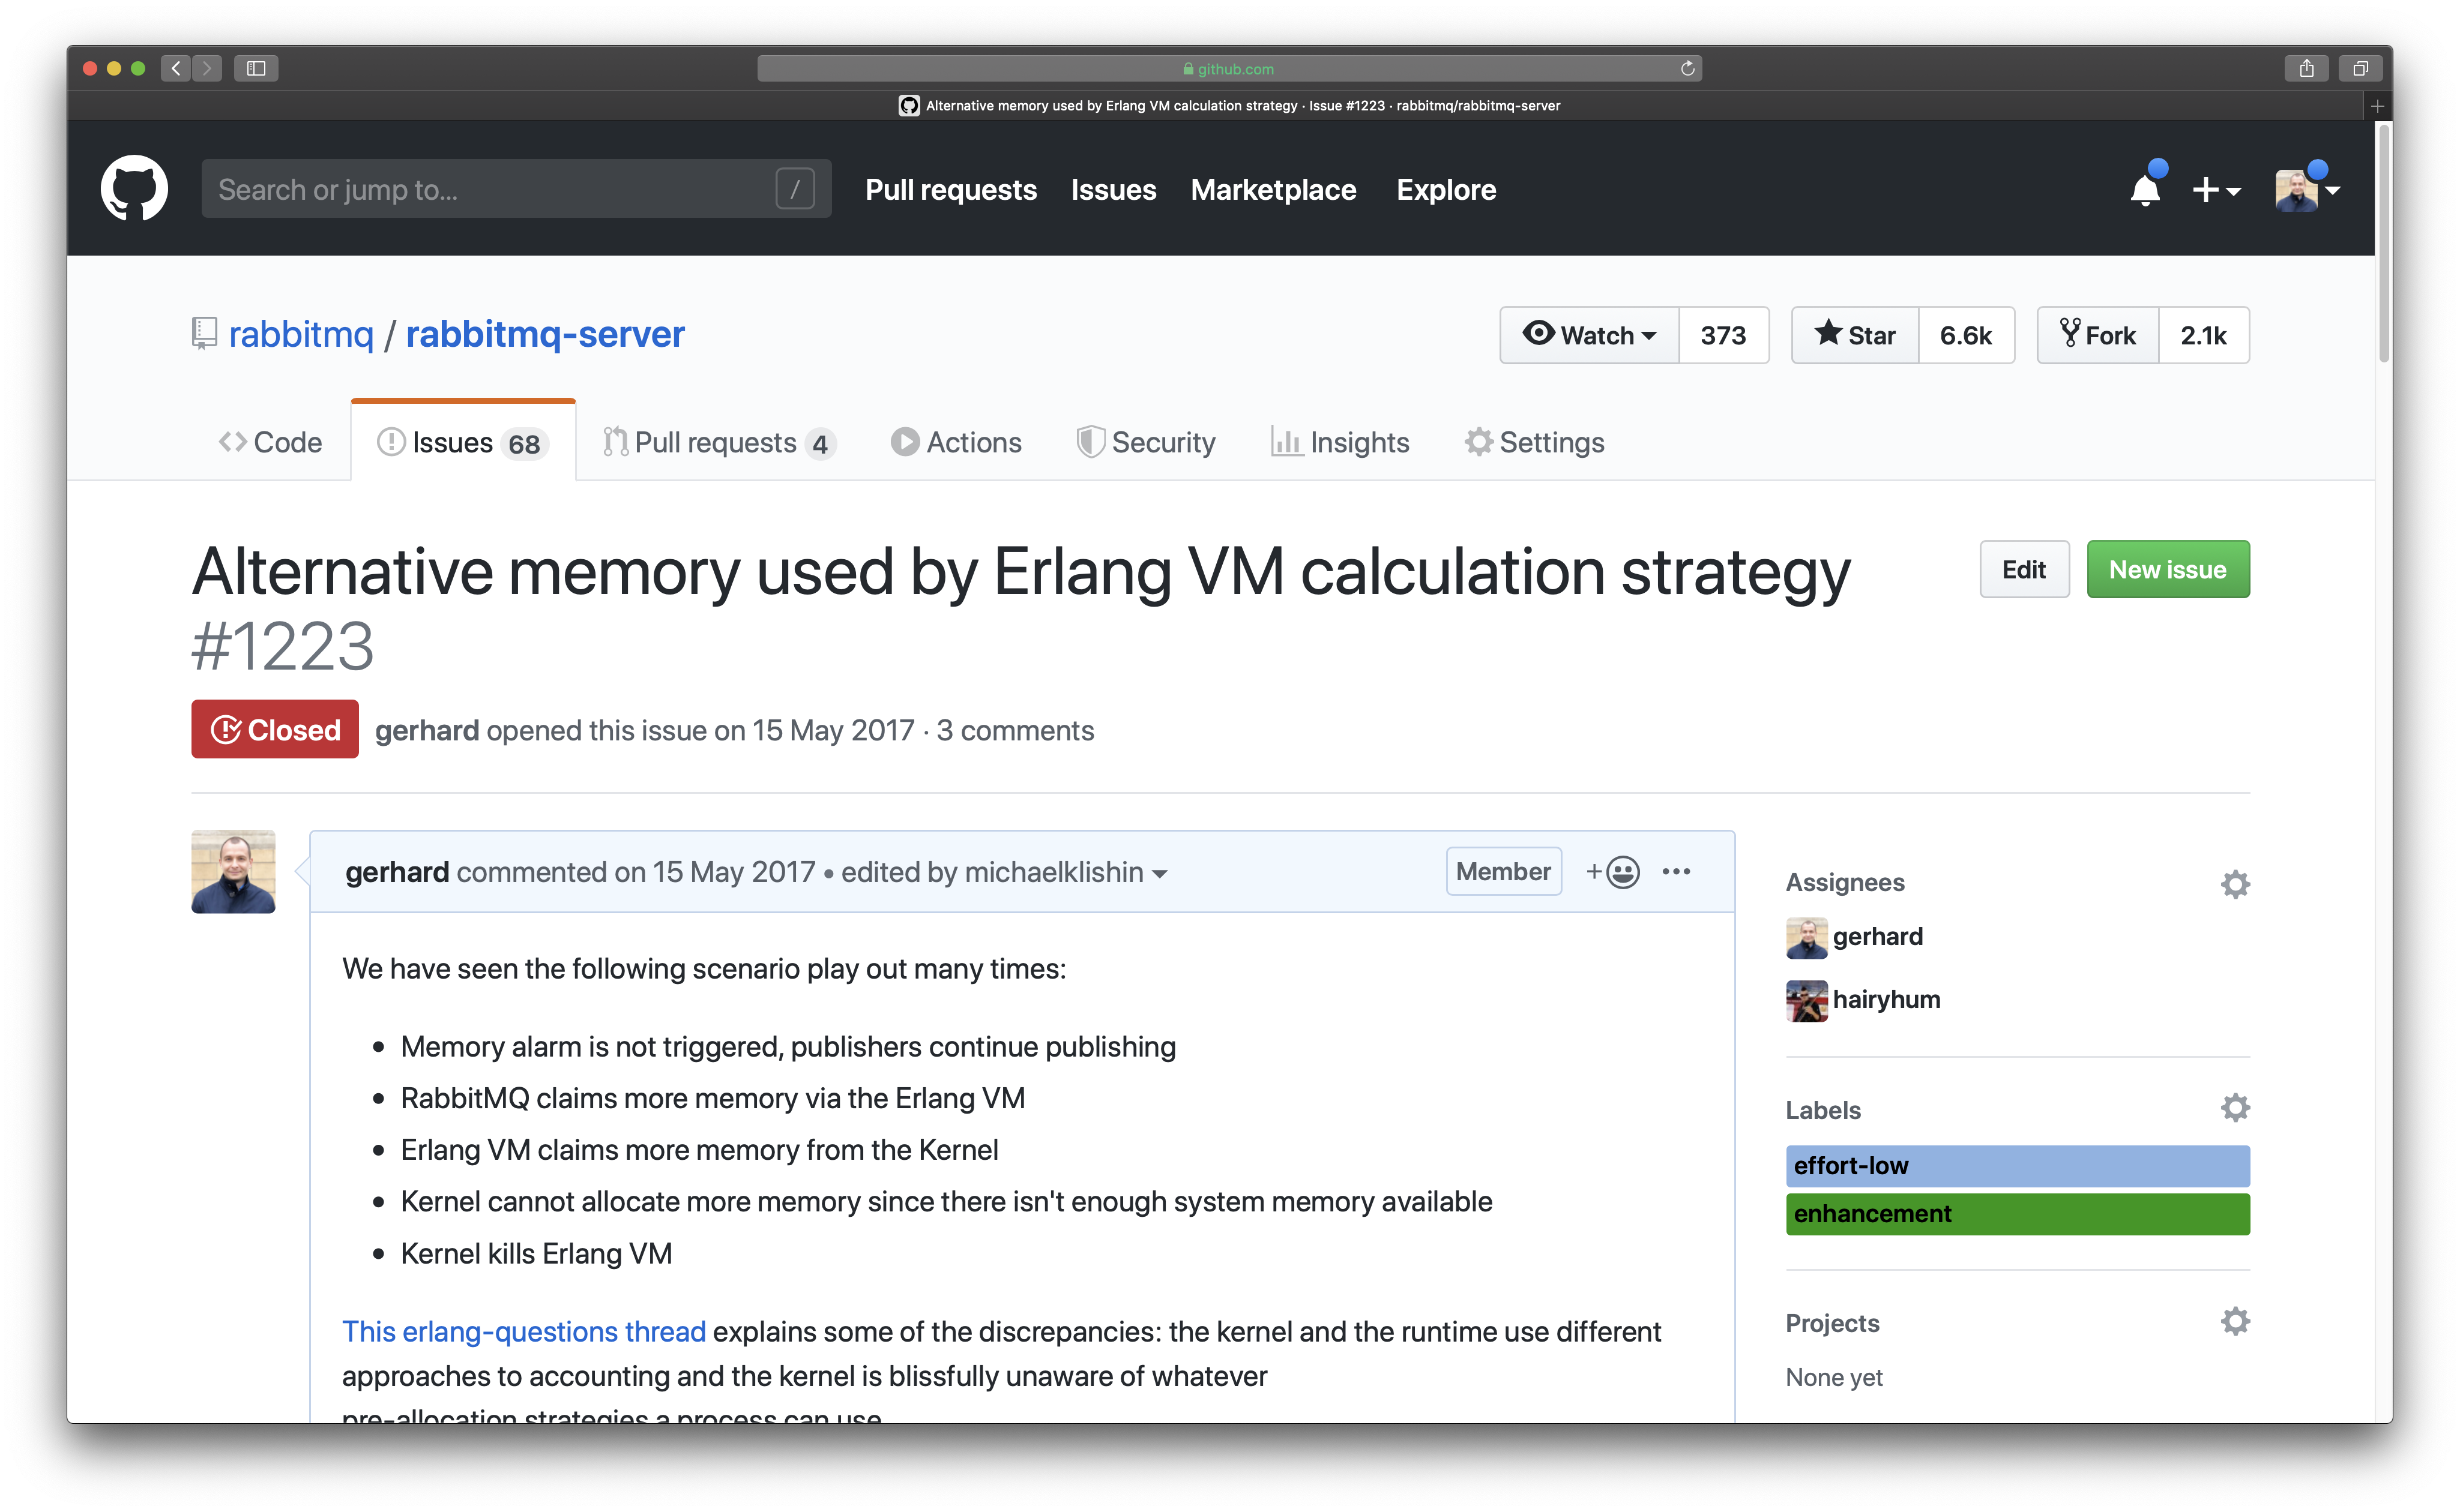The width and height of the screenshot is (2460, 1512).
Task: Click the Safari share icon
Action: click(x=2306, y=68)
